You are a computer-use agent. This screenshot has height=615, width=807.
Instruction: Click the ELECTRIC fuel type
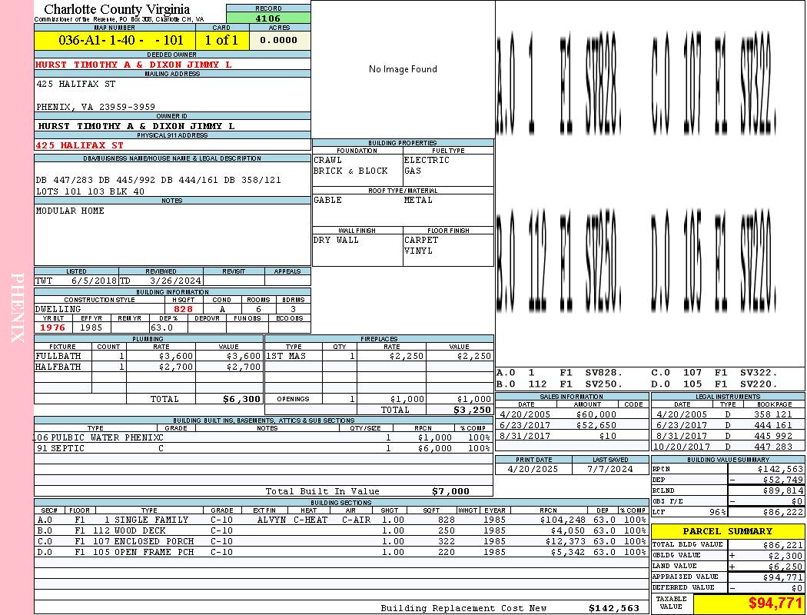[427, 160]
